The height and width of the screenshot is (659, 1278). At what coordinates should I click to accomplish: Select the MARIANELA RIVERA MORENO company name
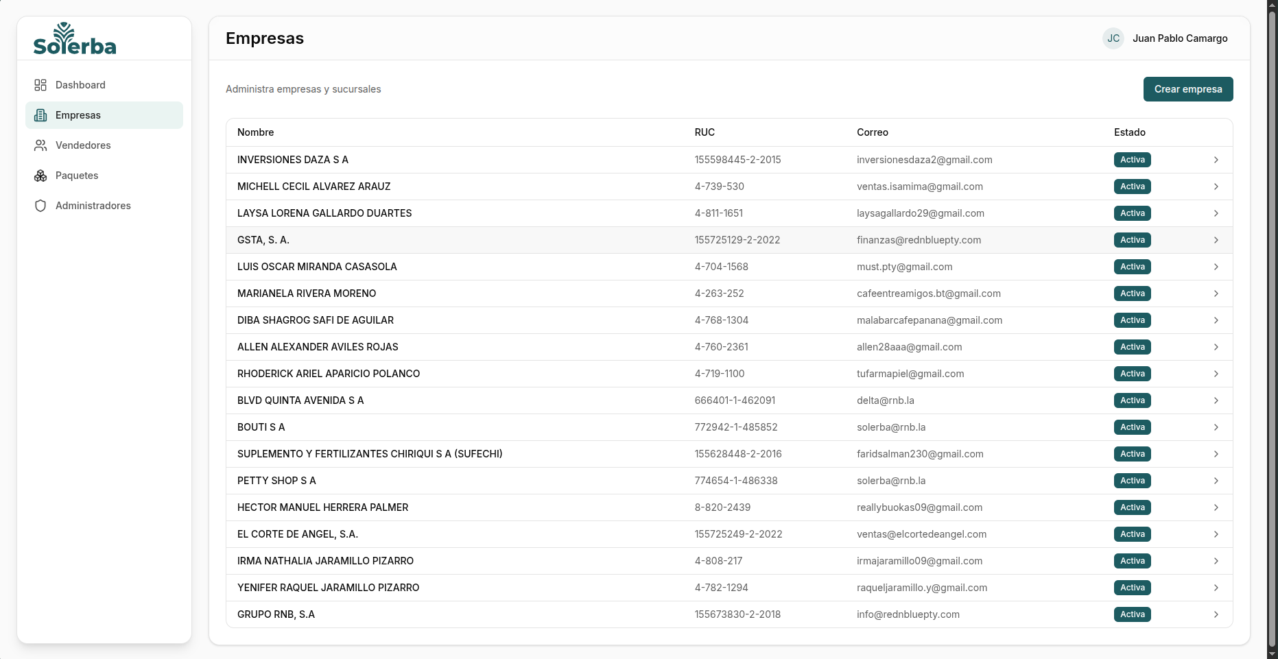(x=307, y=293)
